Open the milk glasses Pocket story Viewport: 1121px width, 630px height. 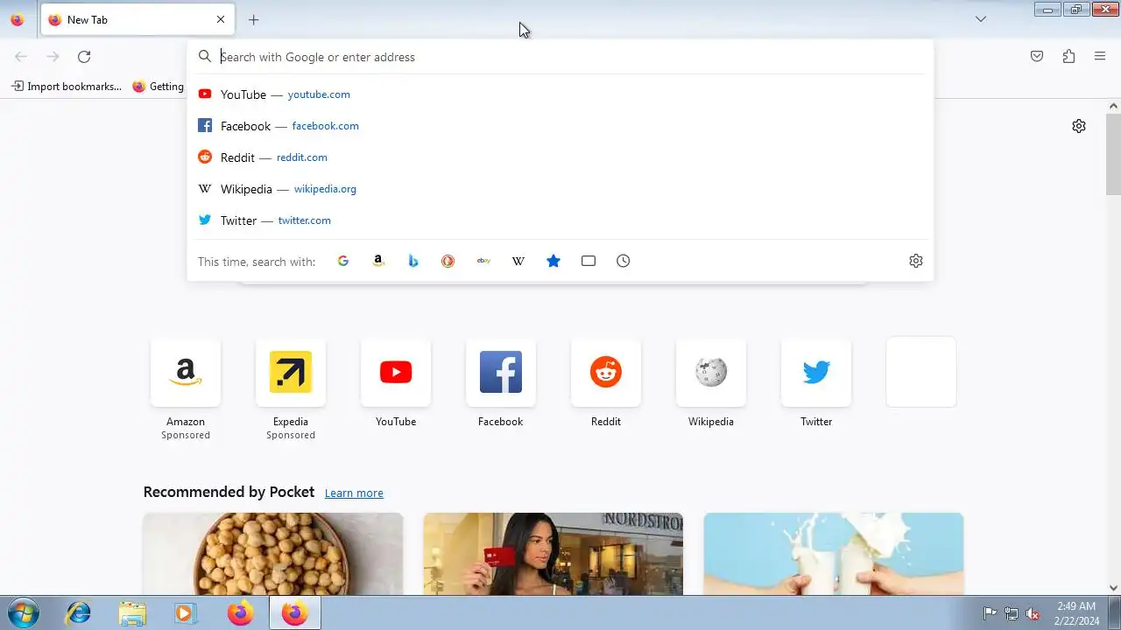(834, 554)
